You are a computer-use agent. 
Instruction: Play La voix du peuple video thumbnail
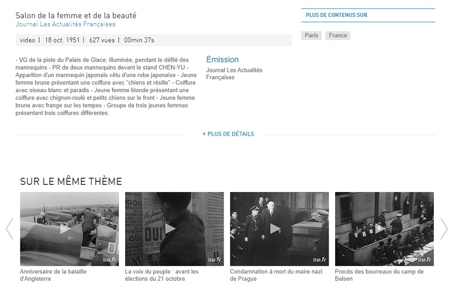174,229
